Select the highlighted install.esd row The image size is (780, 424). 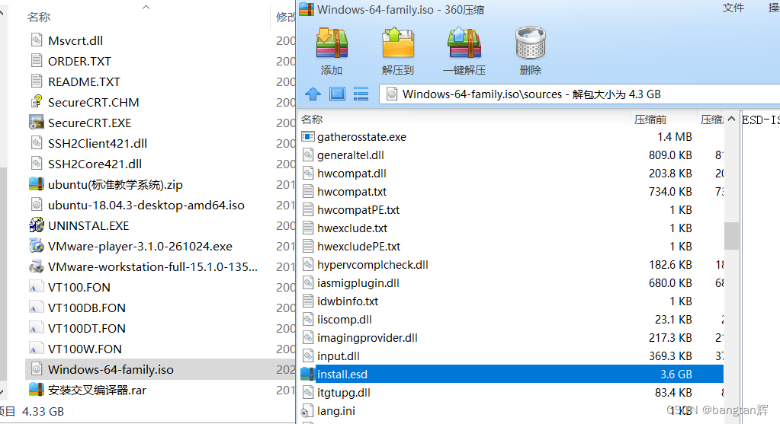(512, 374)
